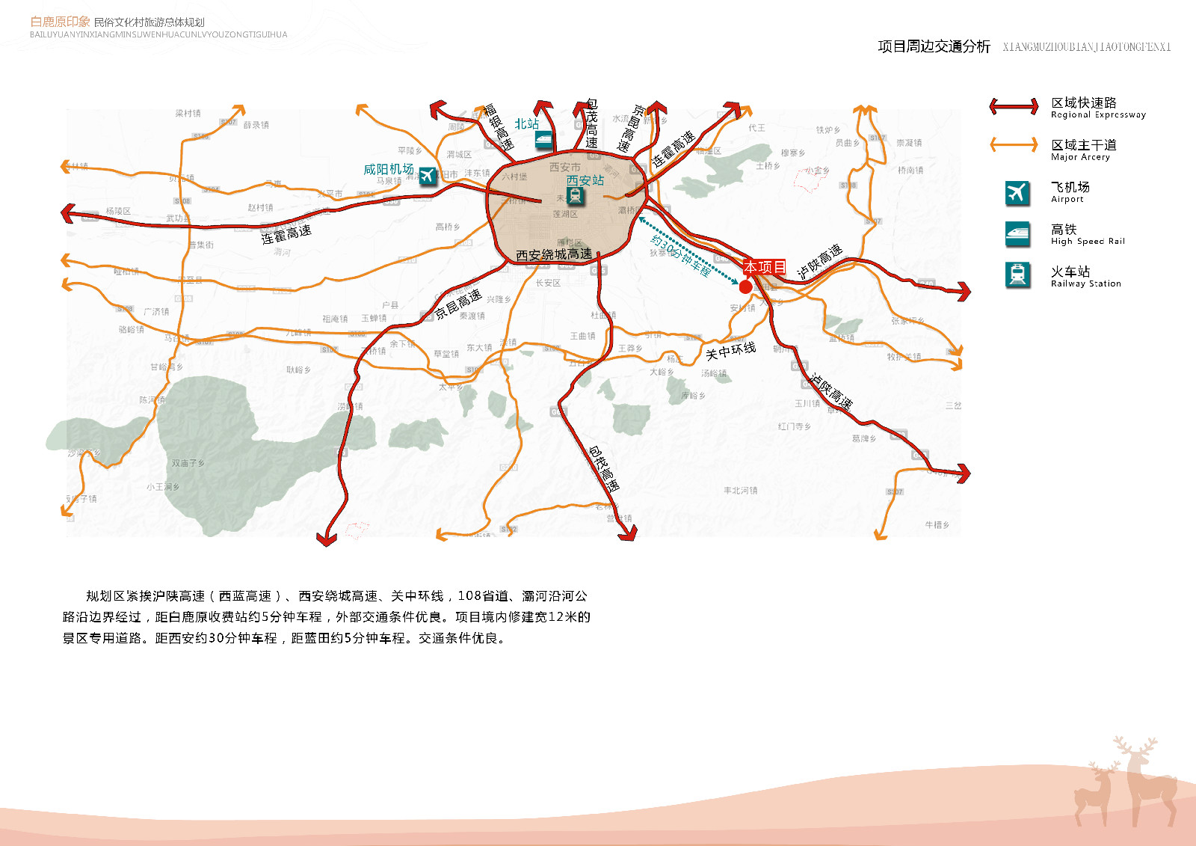The width and height of the screenshot is (1196, 846).
Task: Click the 丰北河镇 town label
Action: tap(740, 491)
